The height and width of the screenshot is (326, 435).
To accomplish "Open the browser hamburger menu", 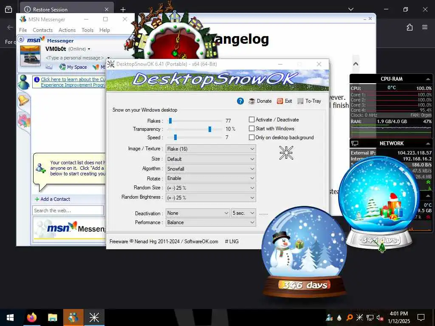I will click(425, 27).
